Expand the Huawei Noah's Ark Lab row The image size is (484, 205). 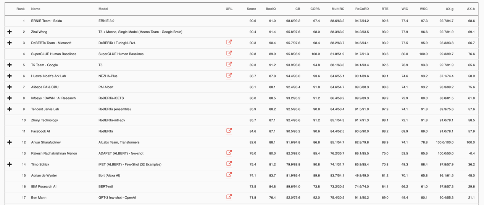click(10, 76)
